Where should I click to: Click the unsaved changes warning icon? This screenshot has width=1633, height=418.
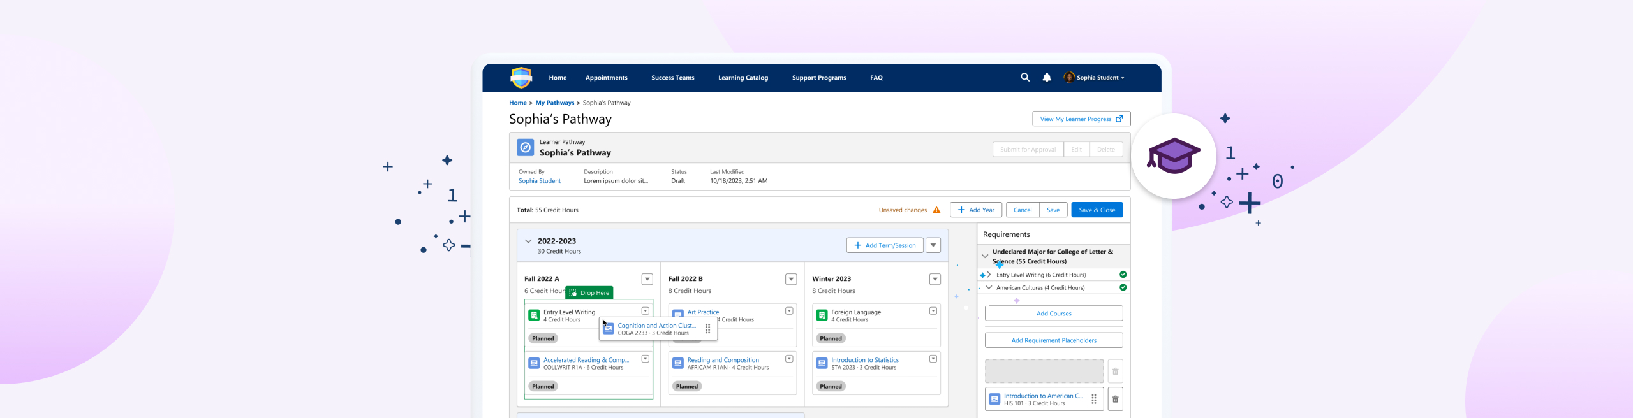[x=936, y=210]
